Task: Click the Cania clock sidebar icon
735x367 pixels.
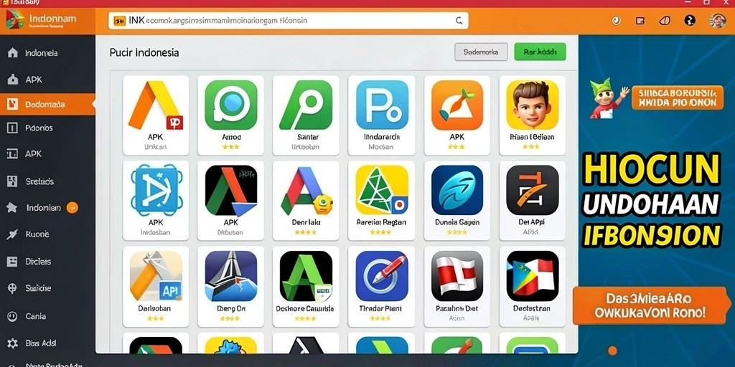Action: (x=12, y=316)
